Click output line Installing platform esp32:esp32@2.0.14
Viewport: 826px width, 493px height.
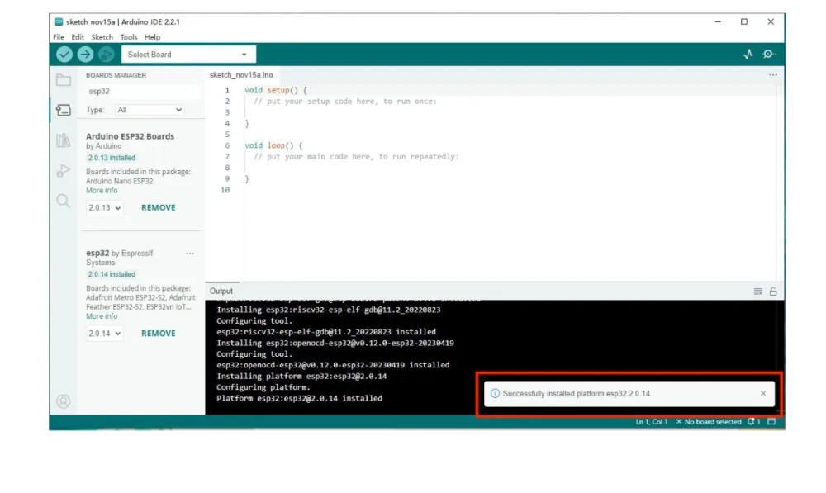pos(301,376)
